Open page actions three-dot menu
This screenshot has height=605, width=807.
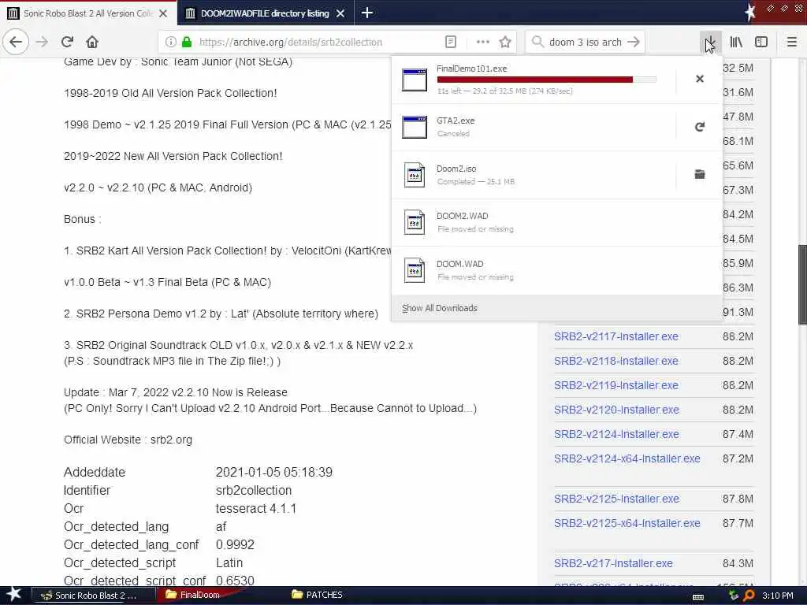[x=483, y=43]
